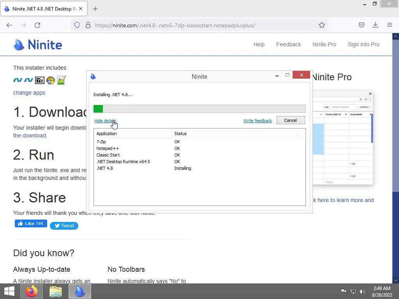Image resolution: width=399 pixels, height=299 pixels.
Task: Open Firefox from the taskbar
Action: tap(31, 291)
